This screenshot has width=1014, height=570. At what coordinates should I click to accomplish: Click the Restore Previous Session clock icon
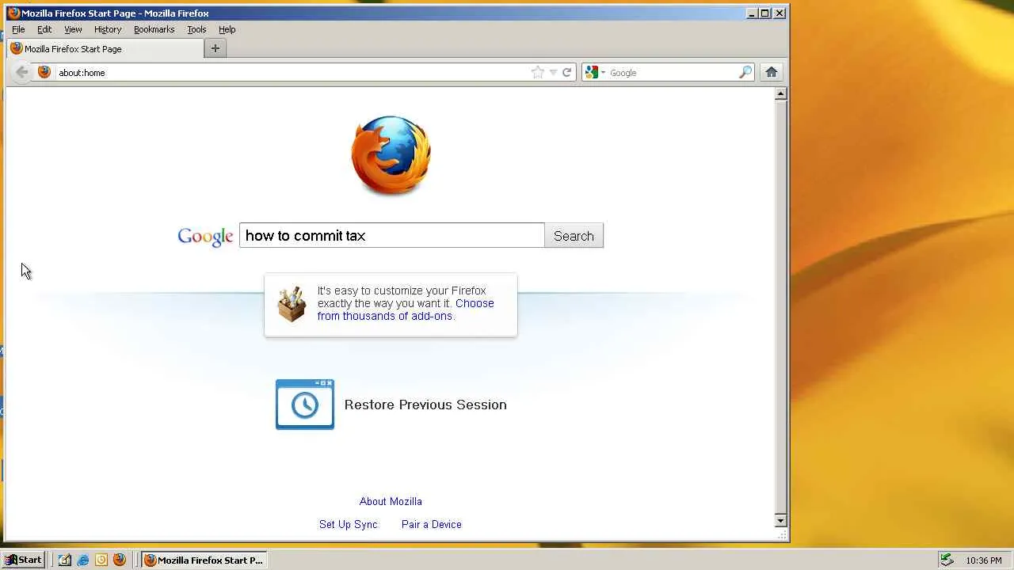pyautogui.click(x=305, y=405)
